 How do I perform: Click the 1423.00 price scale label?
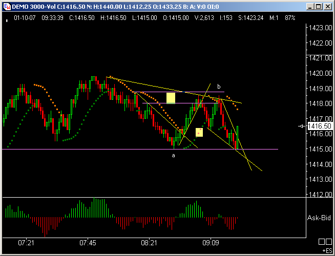[x=321, y=28]
